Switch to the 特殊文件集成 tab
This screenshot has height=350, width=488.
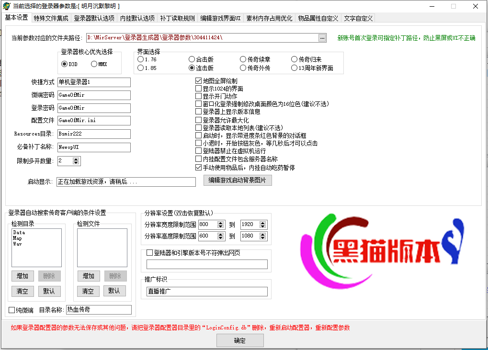coord(51,18)
